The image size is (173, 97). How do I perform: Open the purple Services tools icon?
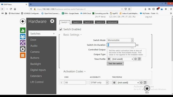23,43
